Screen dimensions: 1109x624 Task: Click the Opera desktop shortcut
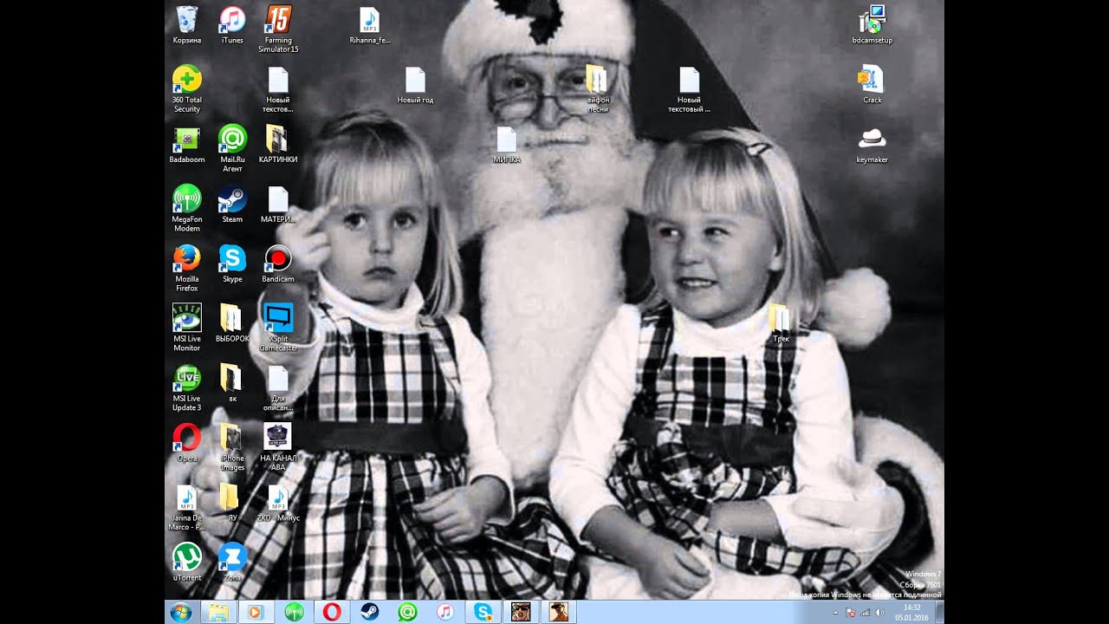[x=187, y=444]
